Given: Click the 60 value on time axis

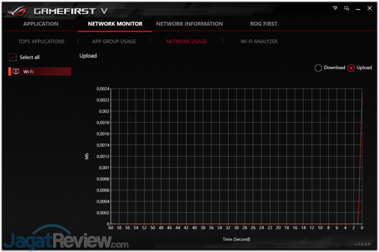Looking at the screenshot, I should [x=111, y=227].
